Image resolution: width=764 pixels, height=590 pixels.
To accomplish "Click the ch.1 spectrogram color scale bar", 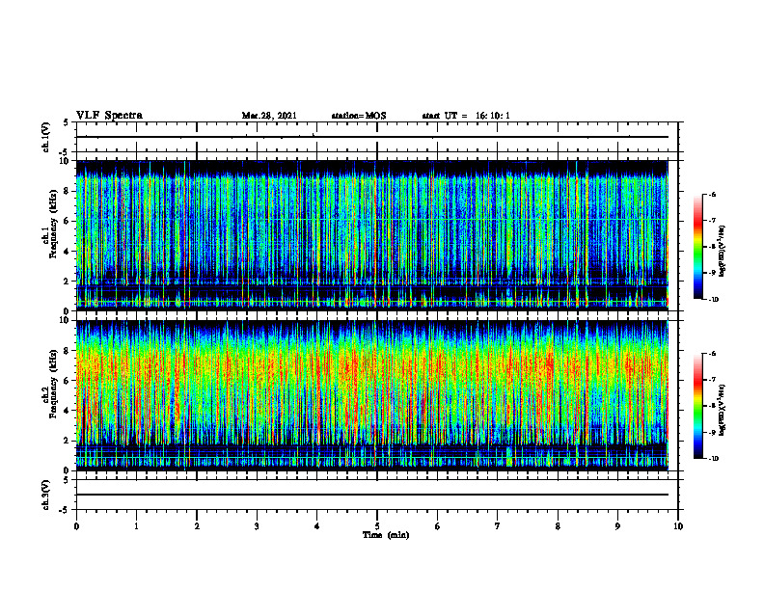I will click(x=698, y=247).
